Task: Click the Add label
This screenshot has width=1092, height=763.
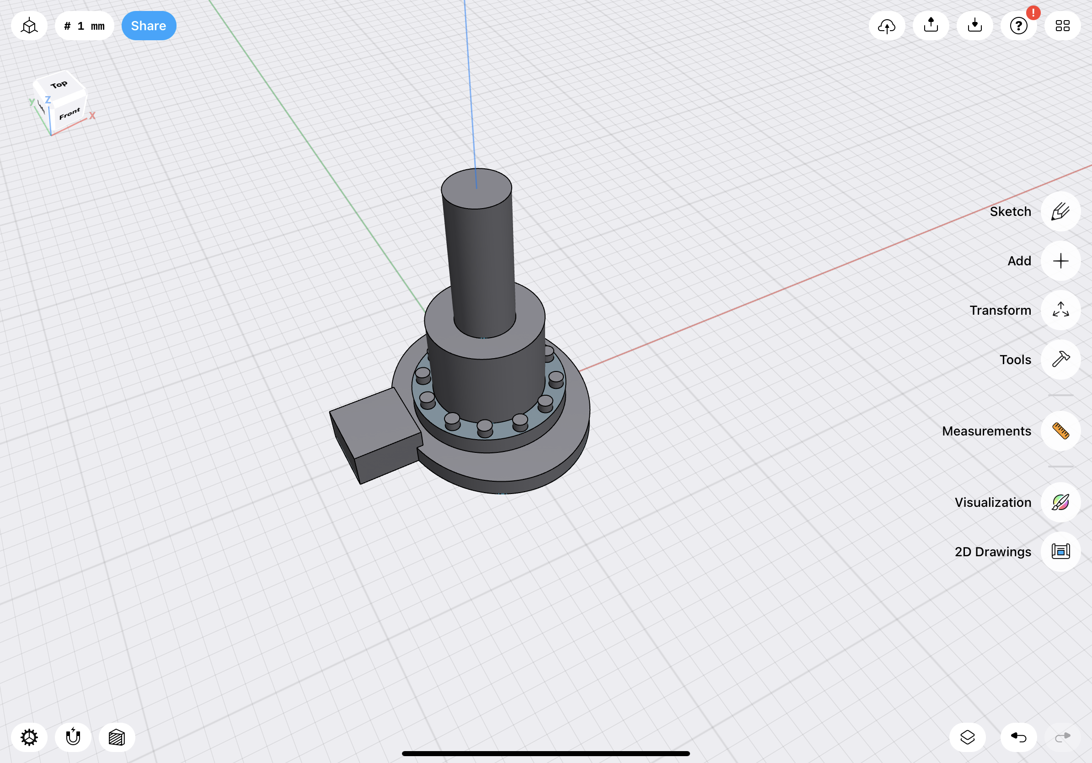Action: pyautogui.click(x=1019, y=261)
